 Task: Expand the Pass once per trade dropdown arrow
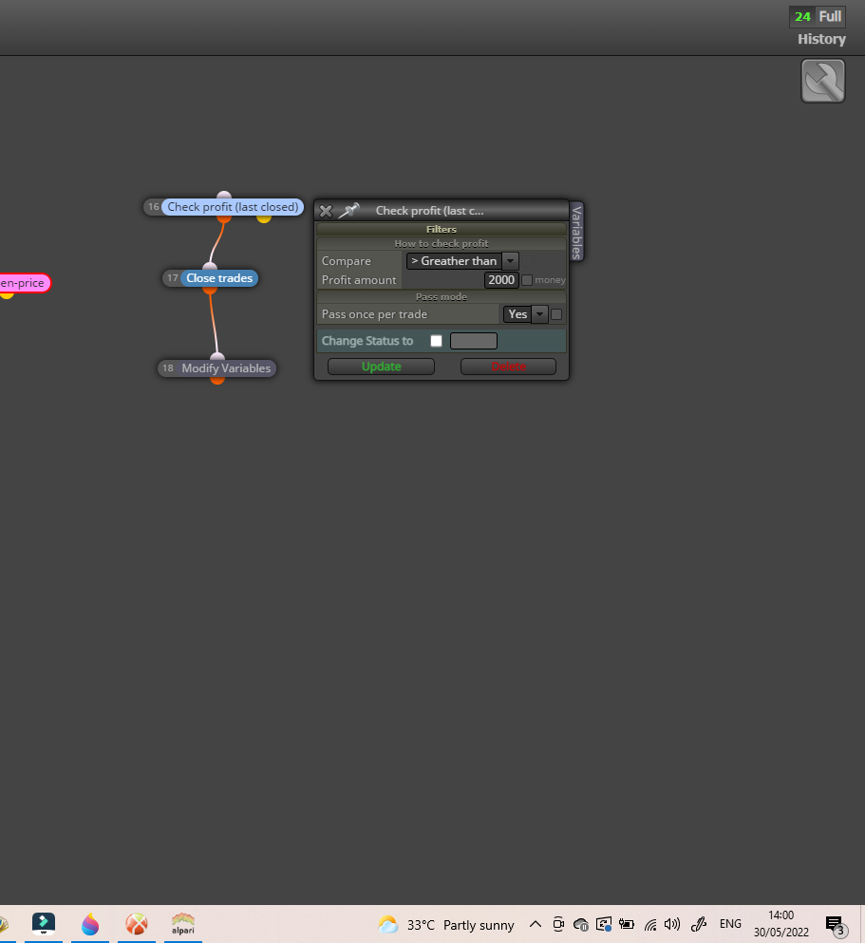(x=540, y=314)
